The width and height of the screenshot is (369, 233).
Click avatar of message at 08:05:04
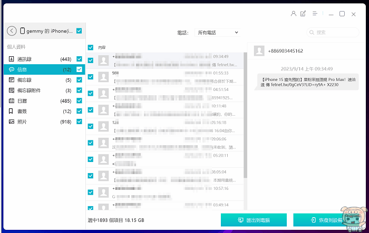(x=103, y=176)
